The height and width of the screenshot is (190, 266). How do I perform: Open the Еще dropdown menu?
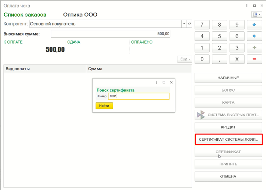coord(185,59)
